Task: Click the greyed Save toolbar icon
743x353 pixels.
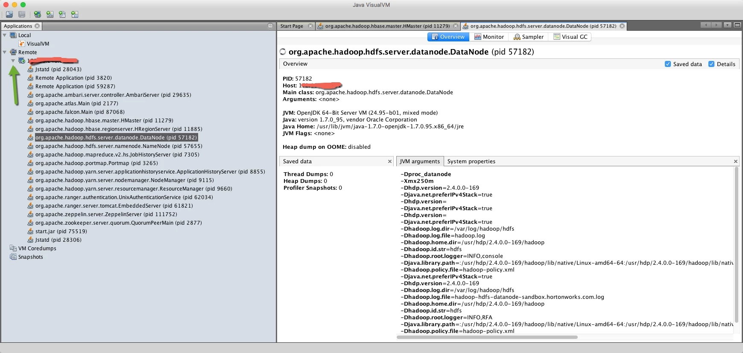Action: (22, 14)
